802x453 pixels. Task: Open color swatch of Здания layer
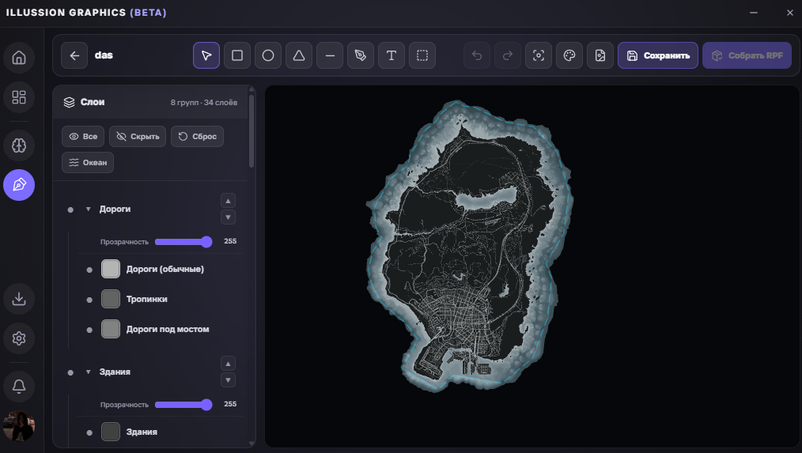coord(111,432)
